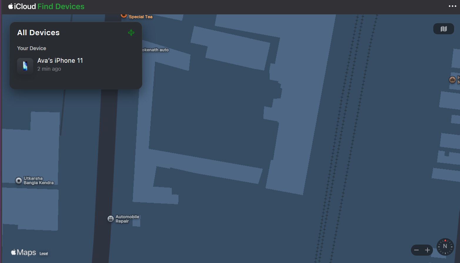Click the Apple Maps logo
Screen dimensions: 460x263
click(24, 252)
